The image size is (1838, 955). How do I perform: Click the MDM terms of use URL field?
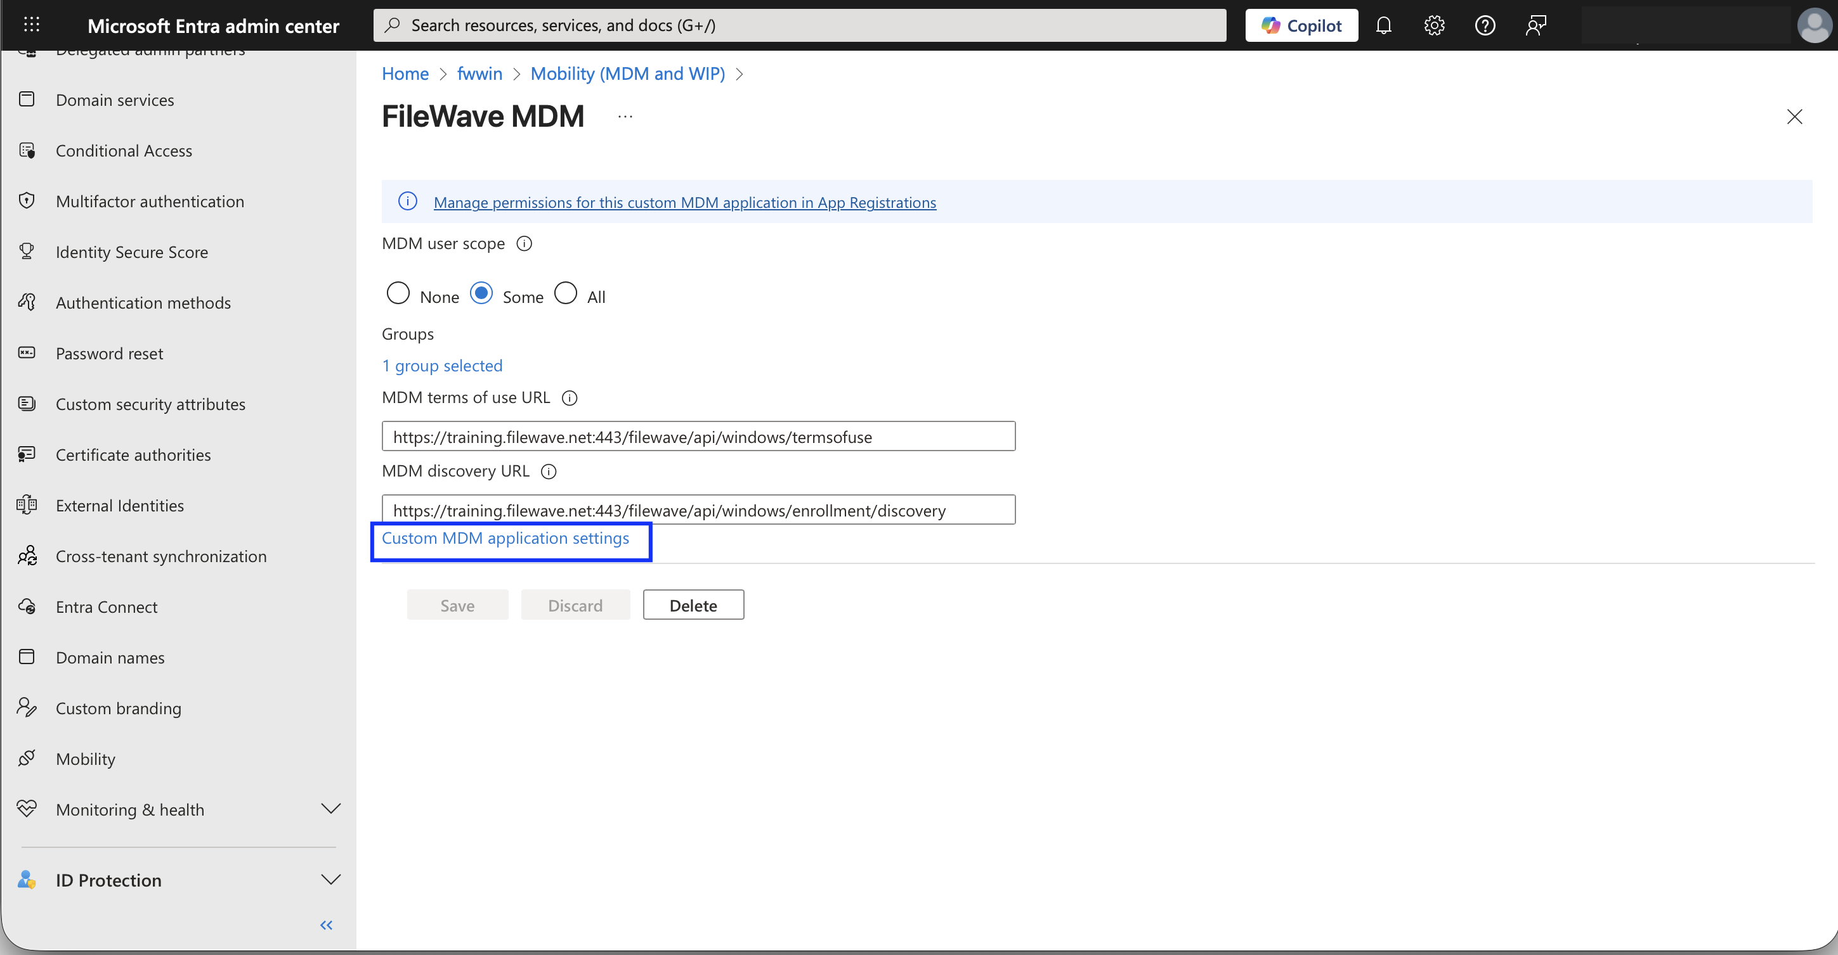tap(698, 437)
